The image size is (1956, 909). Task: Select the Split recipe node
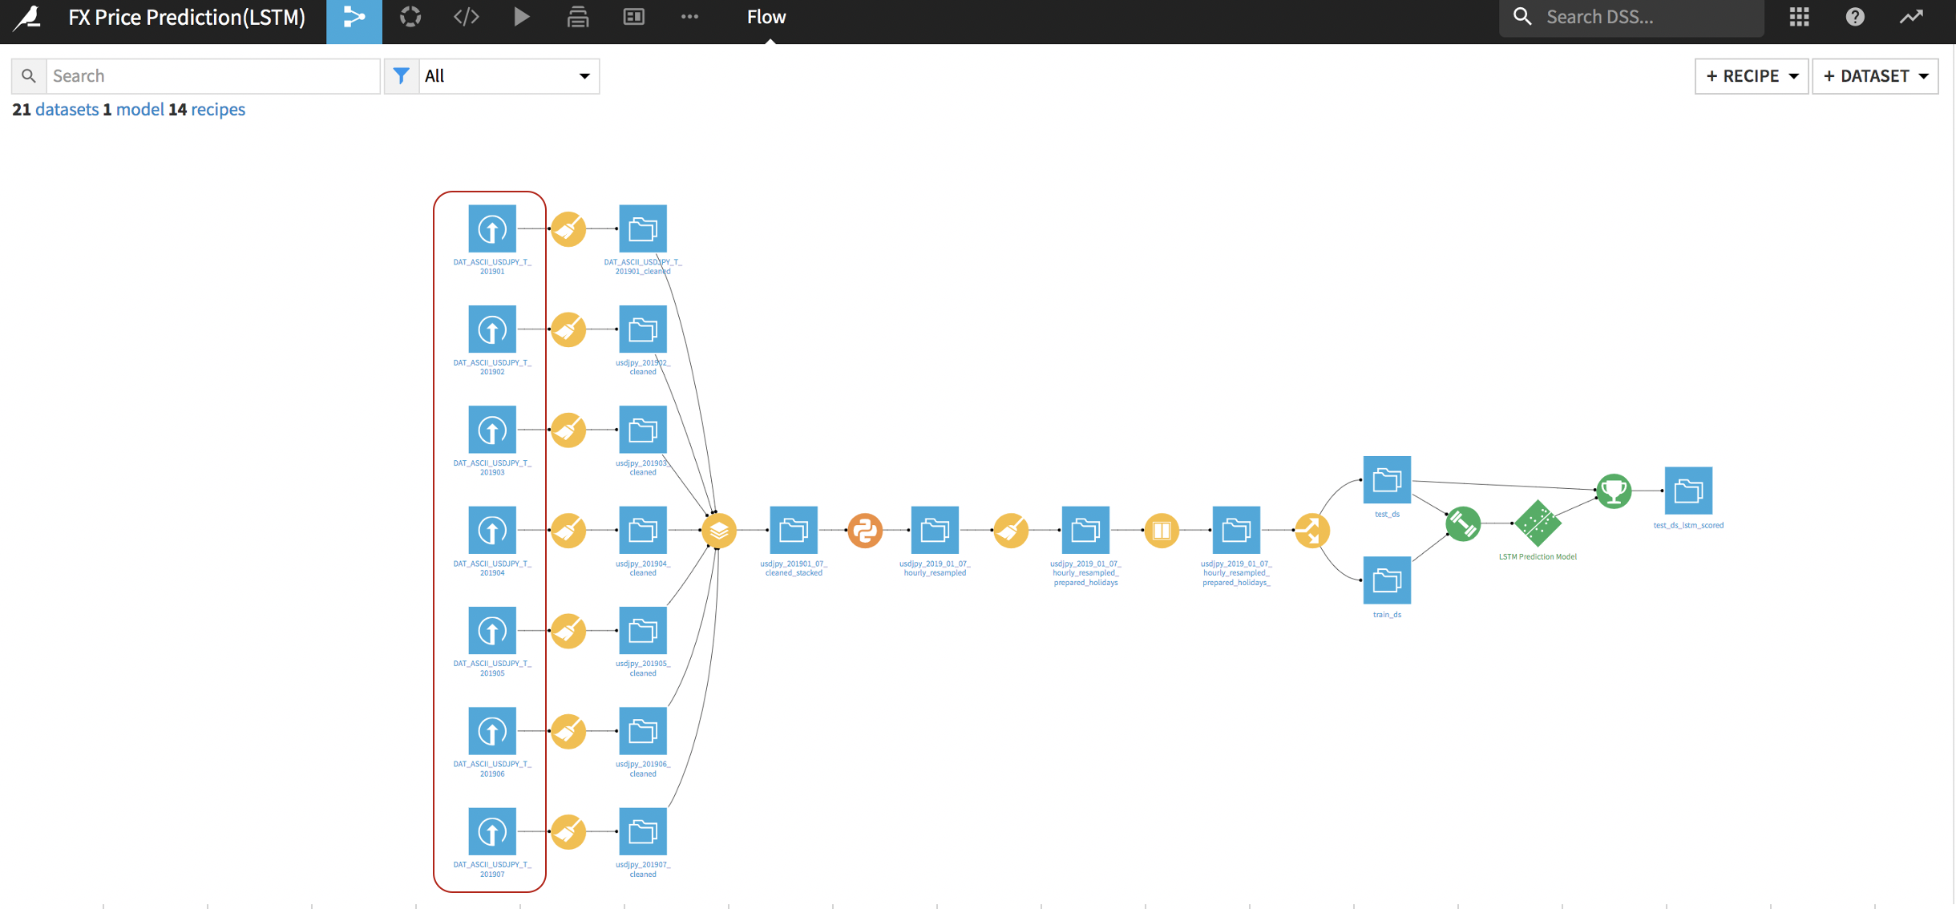1311,531
